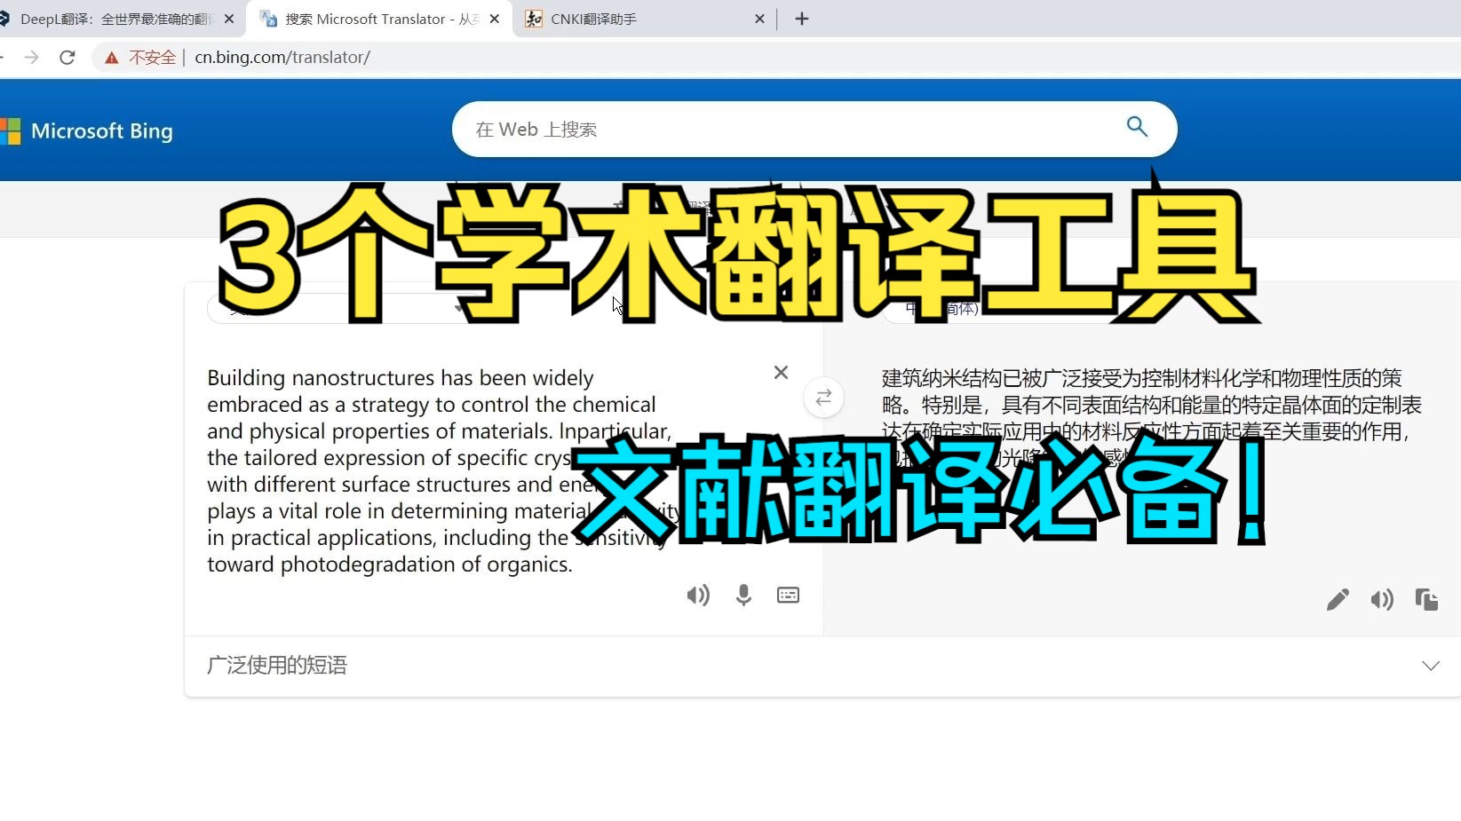Listen to the source text audio

click(698, 596)
